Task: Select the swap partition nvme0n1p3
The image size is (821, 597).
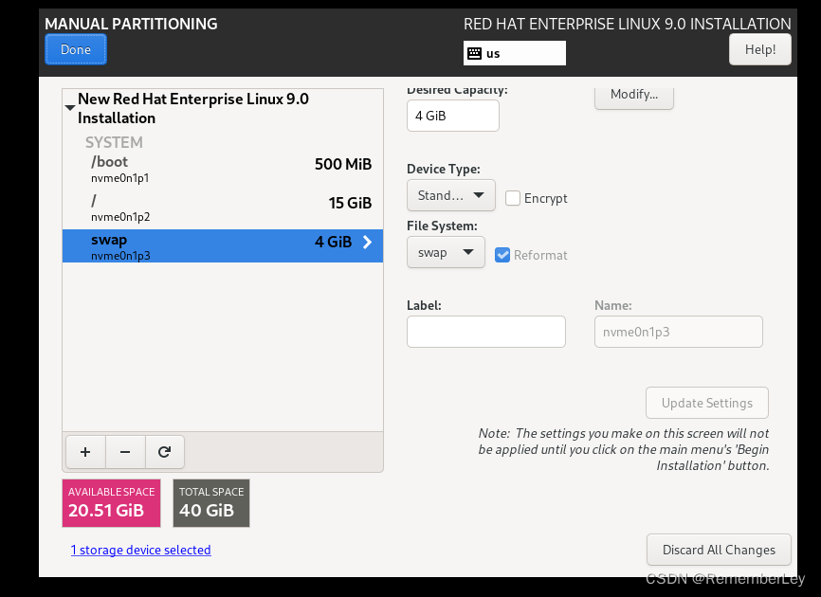Action: 223,246
